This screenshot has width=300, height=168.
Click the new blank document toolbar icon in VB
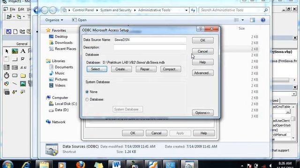click(x=15, y=31)
